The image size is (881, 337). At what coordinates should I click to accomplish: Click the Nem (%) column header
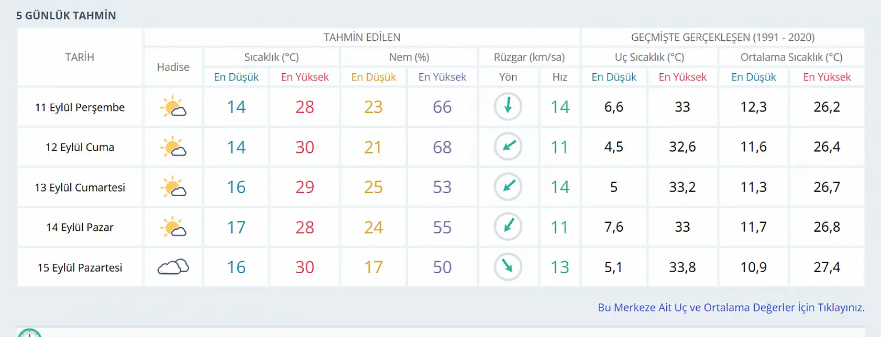[408, 57]
